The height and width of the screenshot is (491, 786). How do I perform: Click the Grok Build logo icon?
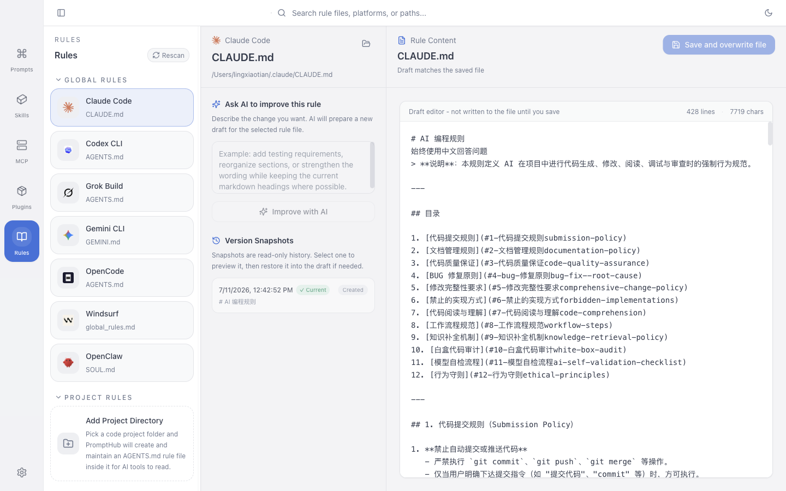click(68, 193)
